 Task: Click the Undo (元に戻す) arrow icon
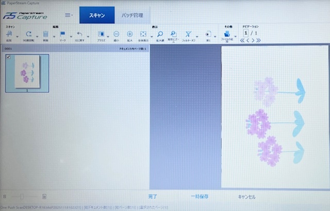pos(79,34)
